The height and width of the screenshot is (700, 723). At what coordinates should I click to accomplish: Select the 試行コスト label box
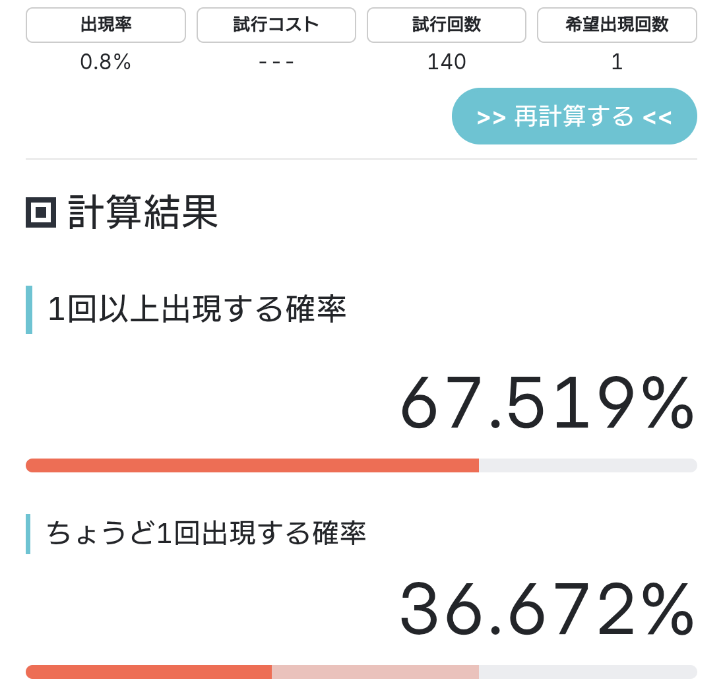pyautogui.click(x=276, y=25)
